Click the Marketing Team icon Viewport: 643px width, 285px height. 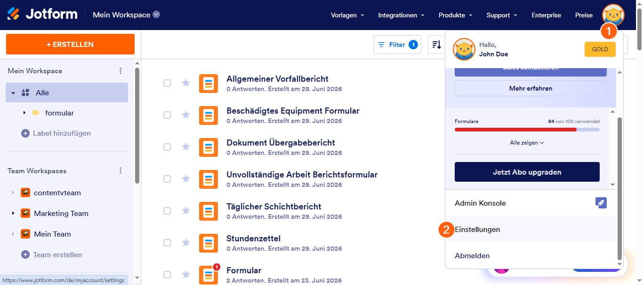(x=25, y=213)
